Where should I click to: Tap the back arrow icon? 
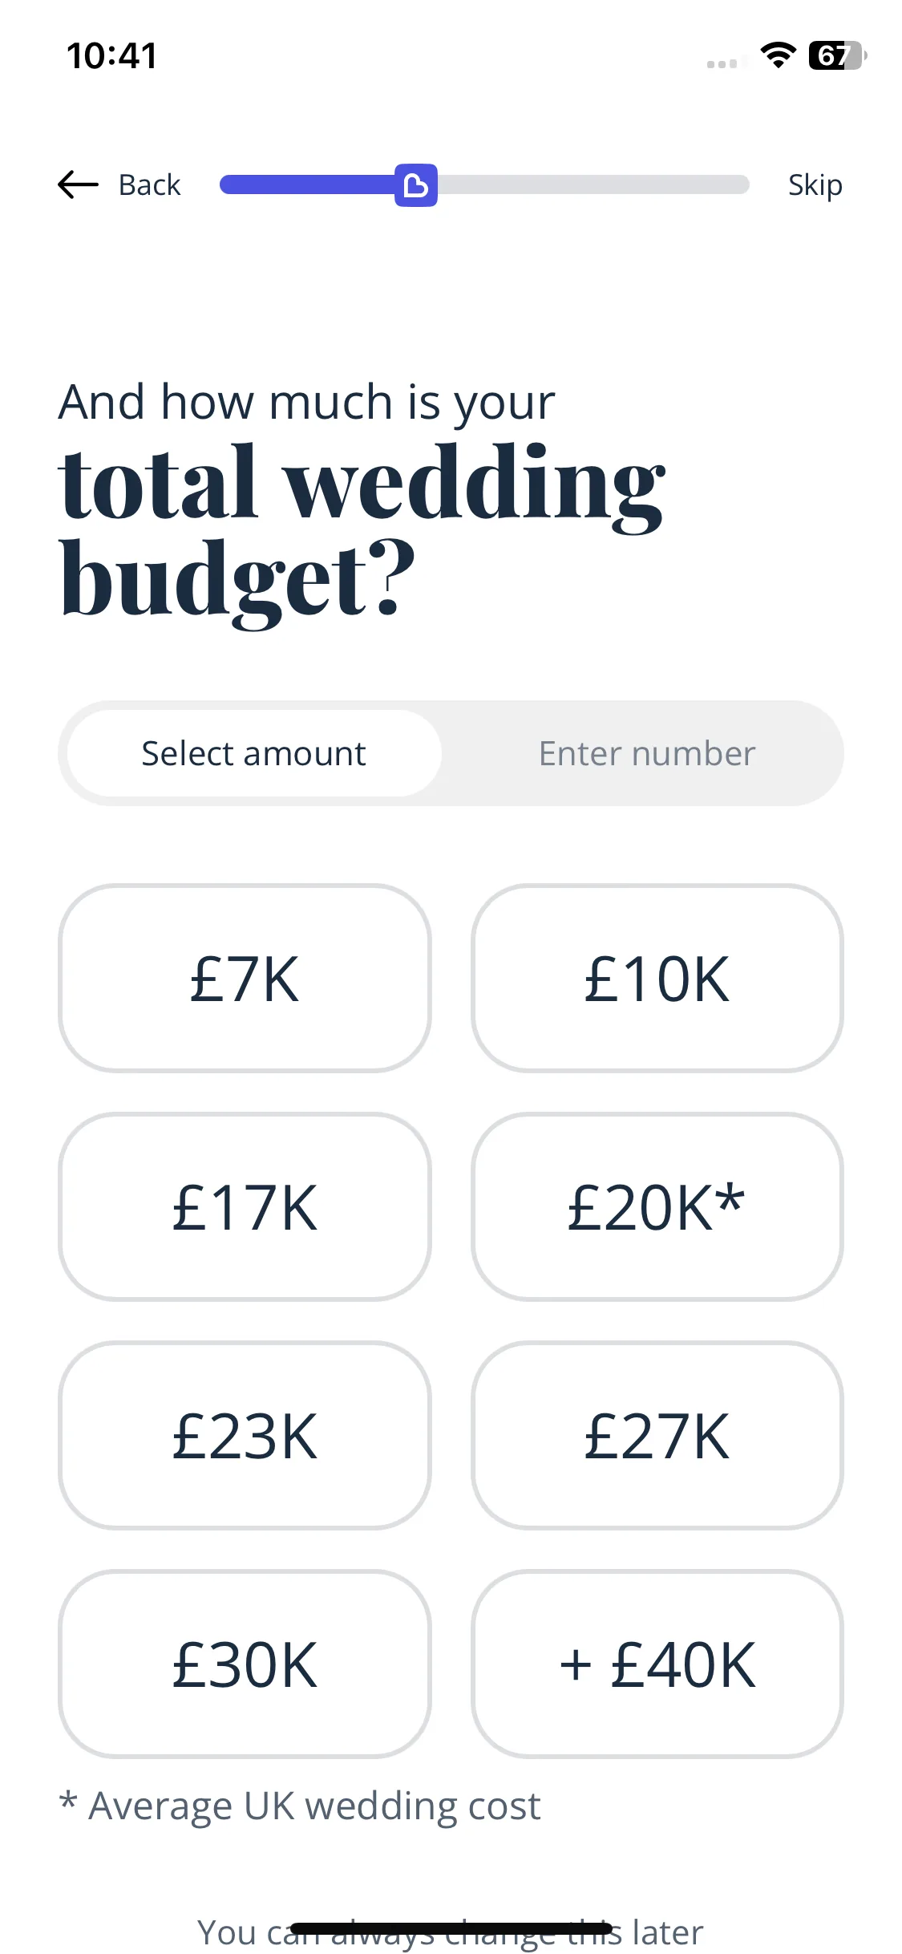click(x=78, y=184)
